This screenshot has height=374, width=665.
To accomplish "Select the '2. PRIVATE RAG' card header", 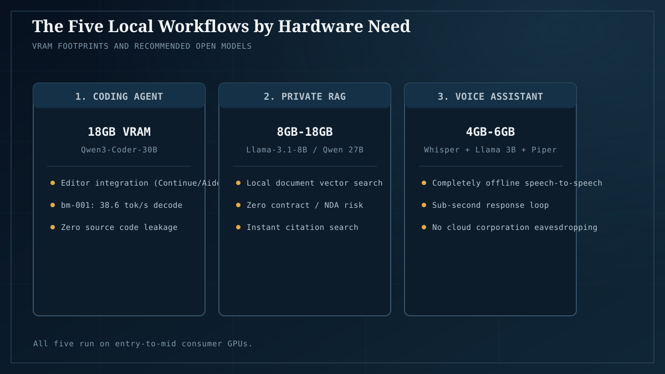I will click(x=305, y=96).
